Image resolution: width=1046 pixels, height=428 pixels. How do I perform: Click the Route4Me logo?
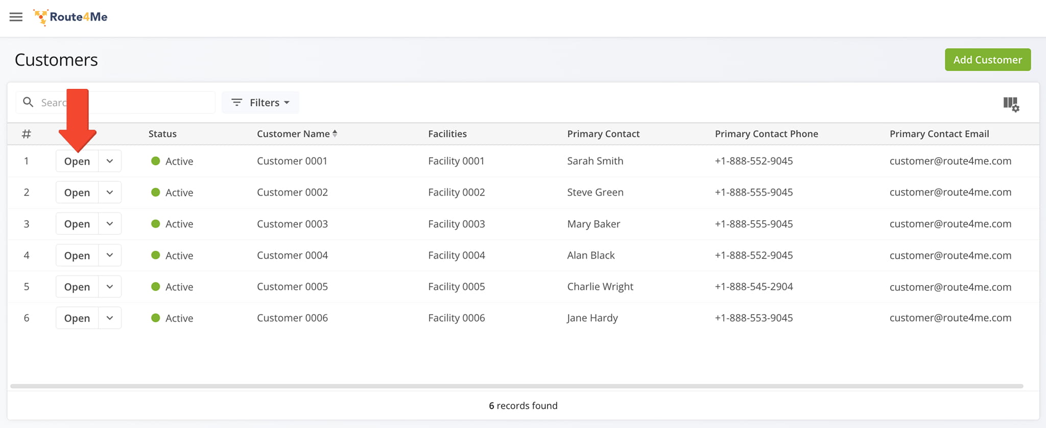pyautogui.click(x=70, y=17)
